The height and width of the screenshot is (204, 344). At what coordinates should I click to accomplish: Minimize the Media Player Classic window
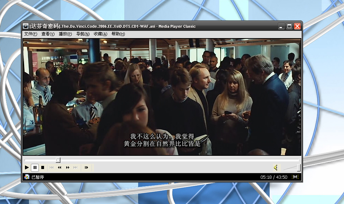click(x=281, y=26)
